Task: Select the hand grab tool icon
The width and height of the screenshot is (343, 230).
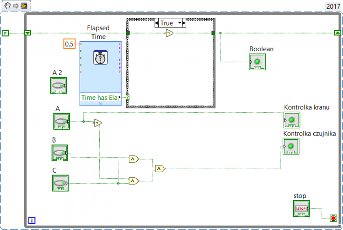Action: click(x=7, y=5)
